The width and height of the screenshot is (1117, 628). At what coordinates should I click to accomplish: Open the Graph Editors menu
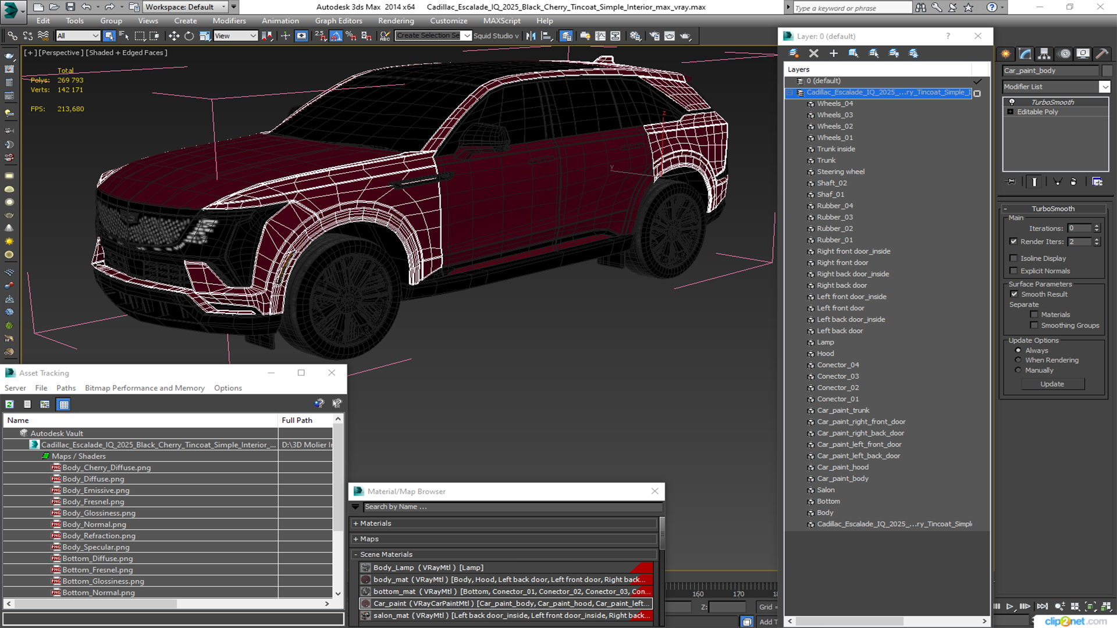(339, 21)
